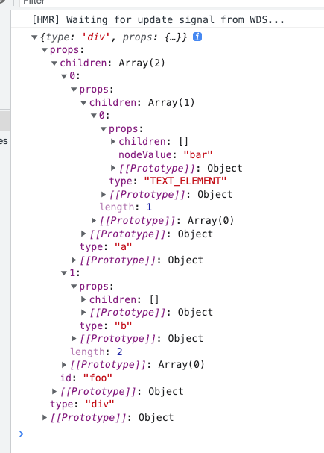Screen dimensions: 324x453
Task: Click the blue info icon beside root object
Action: click(197, 37)
